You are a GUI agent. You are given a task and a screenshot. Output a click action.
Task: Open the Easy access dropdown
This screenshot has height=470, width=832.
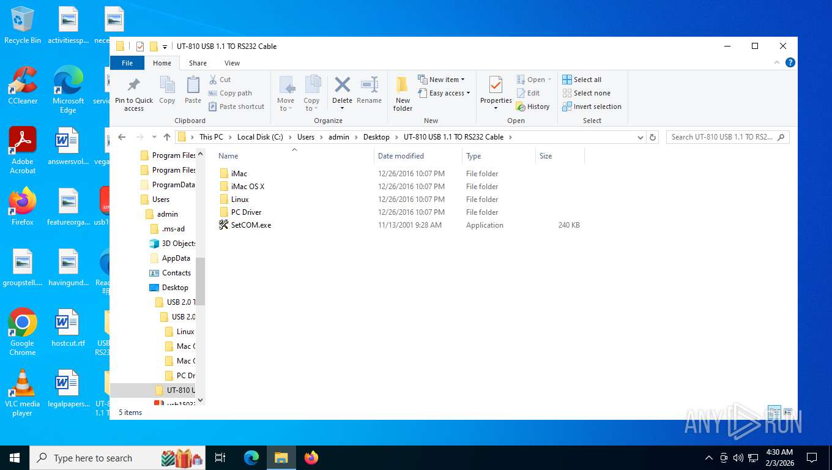point(444,93)
